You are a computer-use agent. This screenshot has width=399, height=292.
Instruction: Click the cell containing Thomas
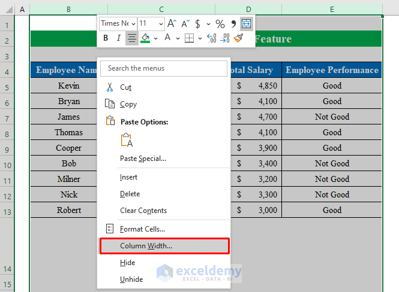click(x=64, y=132)
